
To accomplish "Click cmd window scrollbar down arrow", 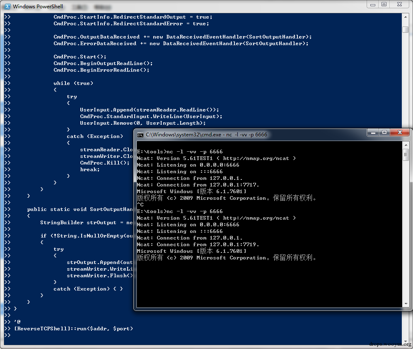I will [x=406, y=304].
